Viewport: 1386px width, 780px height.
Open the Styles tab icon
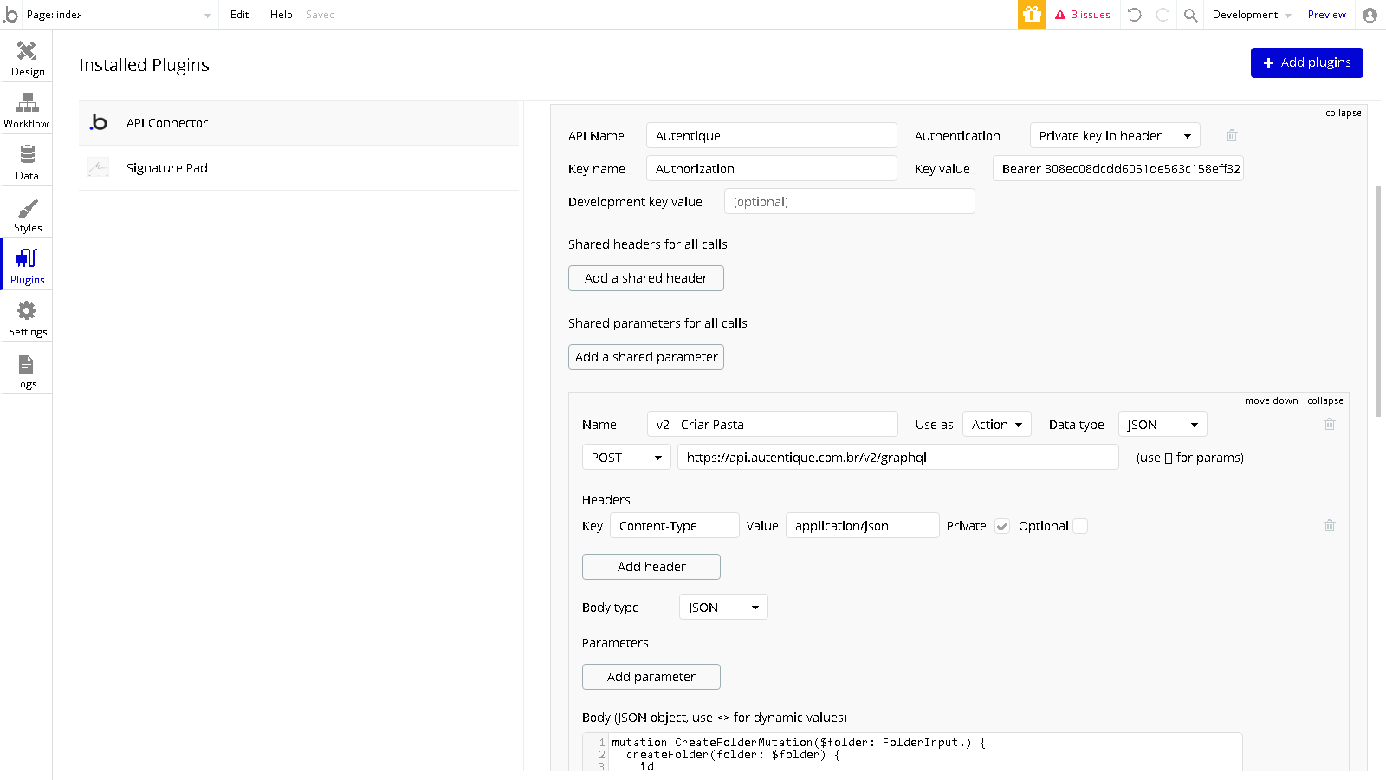coord(27,208)
